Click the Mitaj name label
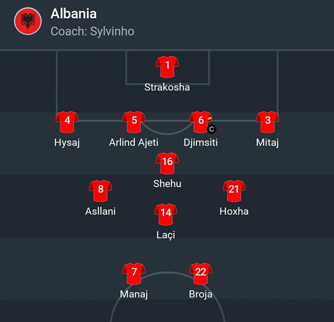The height and width of the screenshot is (322, 334). [268, 143]
